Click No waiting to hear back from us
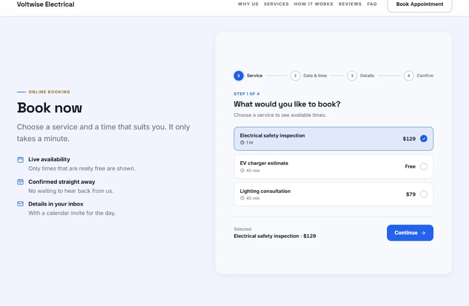This screenshot has width=469, height=306. click(x=71, y=191)
